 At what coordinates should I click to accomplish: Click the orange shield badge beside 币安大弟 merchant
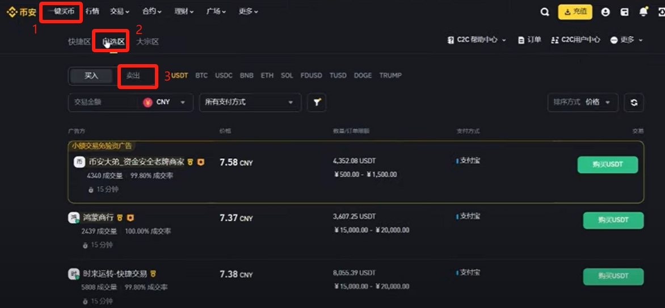pyautogui.click(x=201, y=162)
